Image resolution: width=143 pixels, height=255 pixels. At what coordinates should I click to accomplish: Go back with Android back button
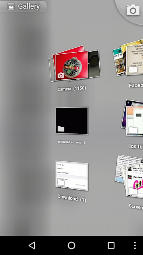[32, 245]
